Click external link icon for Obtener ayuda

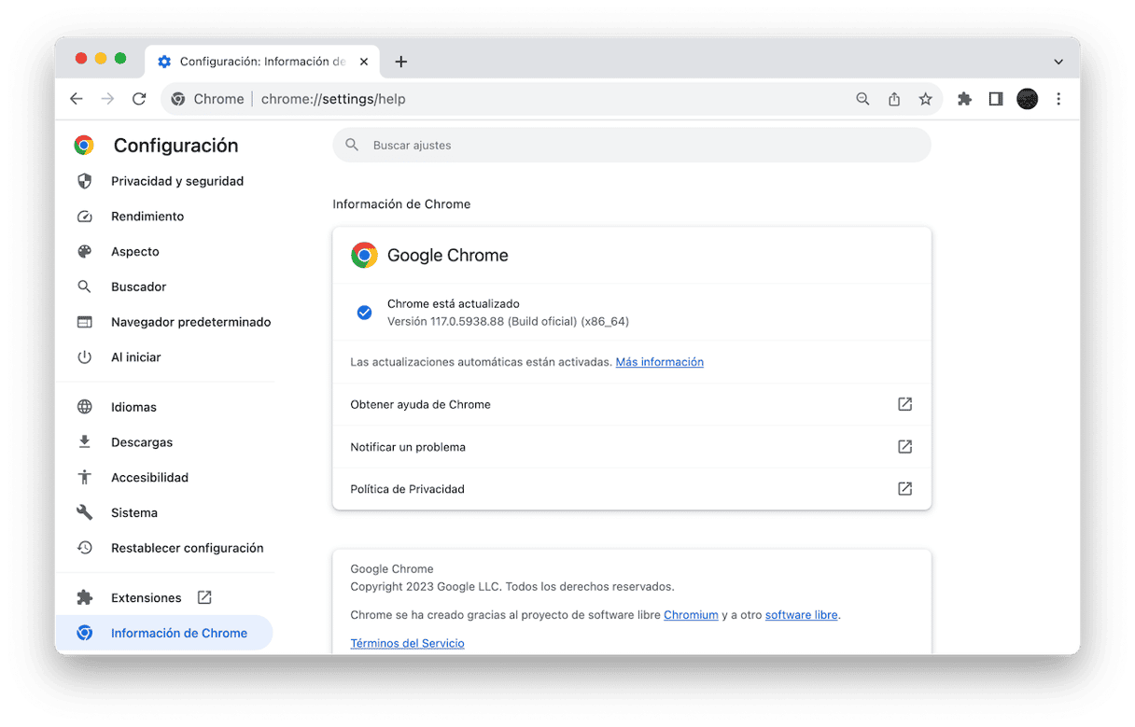[x=904, y=404]
